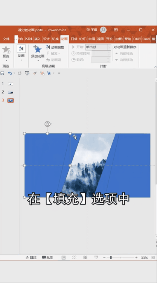Increase 延迟 delay with the spinner
This screenshot has height=283, width=157.
(108, 58)
